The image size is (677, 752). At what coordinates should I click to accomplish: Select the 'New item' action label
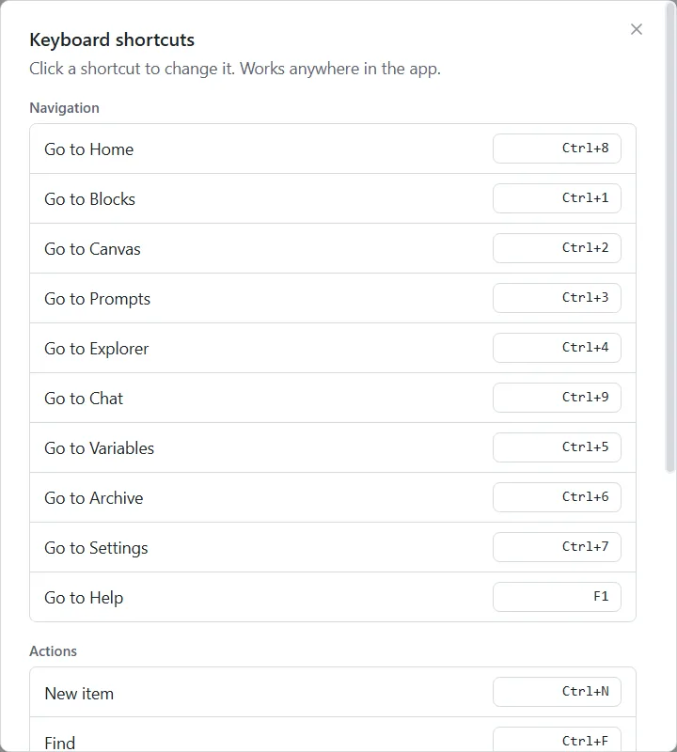(x=79, y=694)
